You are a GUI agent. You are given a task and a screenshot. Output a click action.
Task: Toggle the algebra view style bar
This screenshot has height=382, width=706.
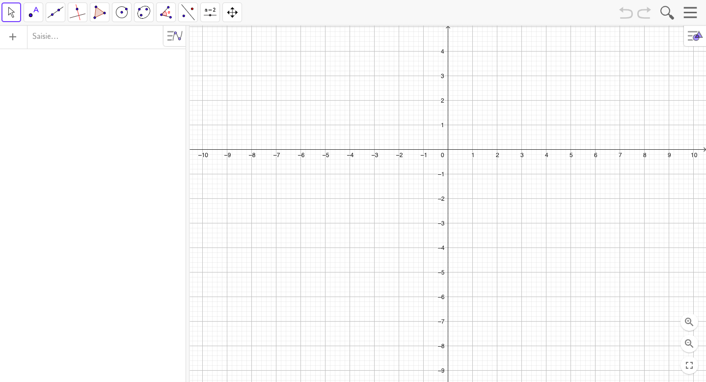[x=174, y=36]
